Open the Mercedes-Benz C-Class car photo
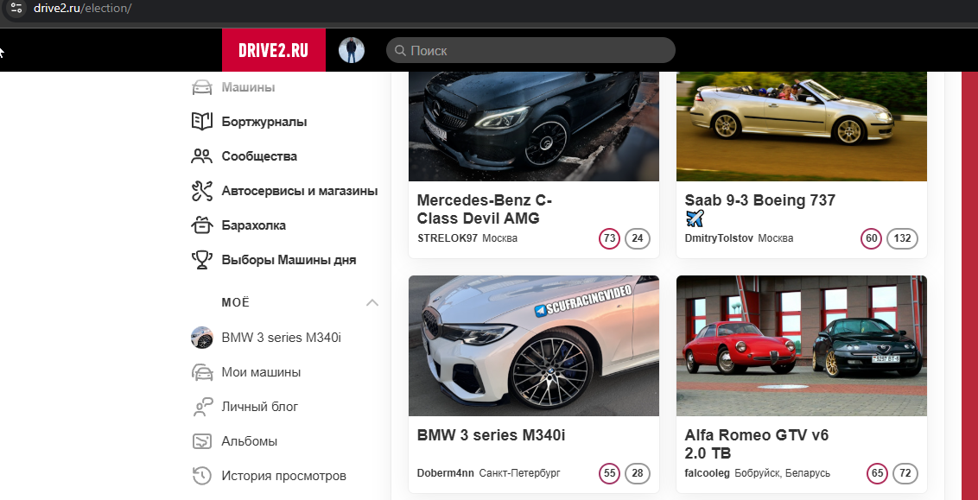This screenshot has width=978, height=500. [x=533, y=127]
